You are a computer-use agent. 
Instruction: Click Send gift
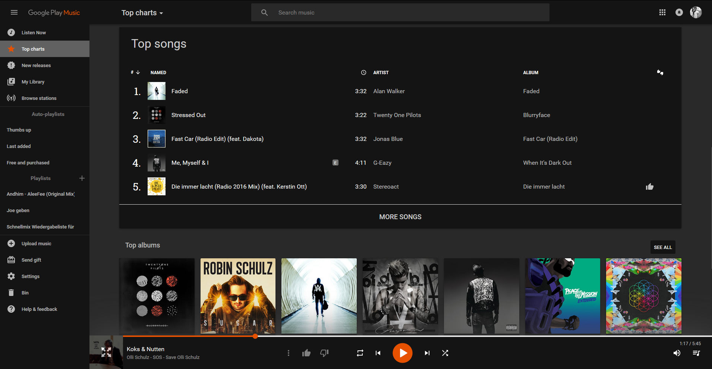pyautogui.click(x=45, y=260)
